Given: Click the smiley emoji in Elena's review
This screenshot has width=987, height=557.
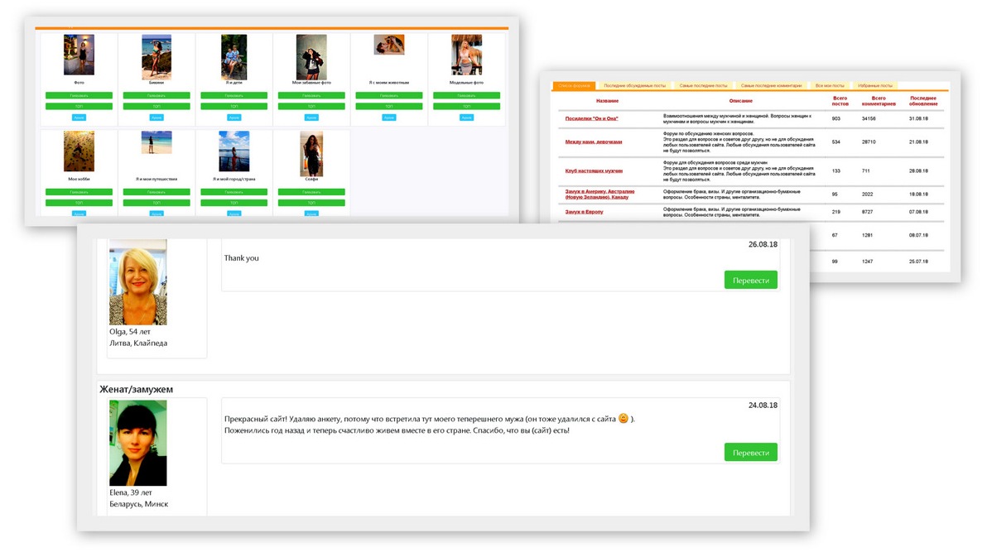Looking at the screenshot, I should (623, 419).
